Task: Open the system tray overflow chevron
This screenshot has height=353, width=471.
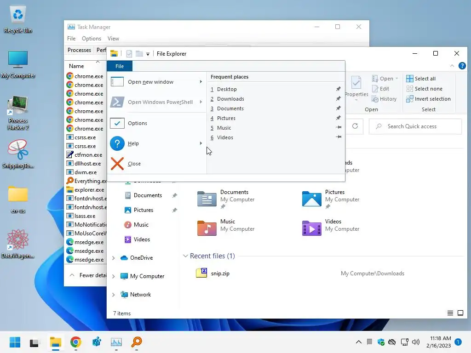Action: [x=359, y=342]
